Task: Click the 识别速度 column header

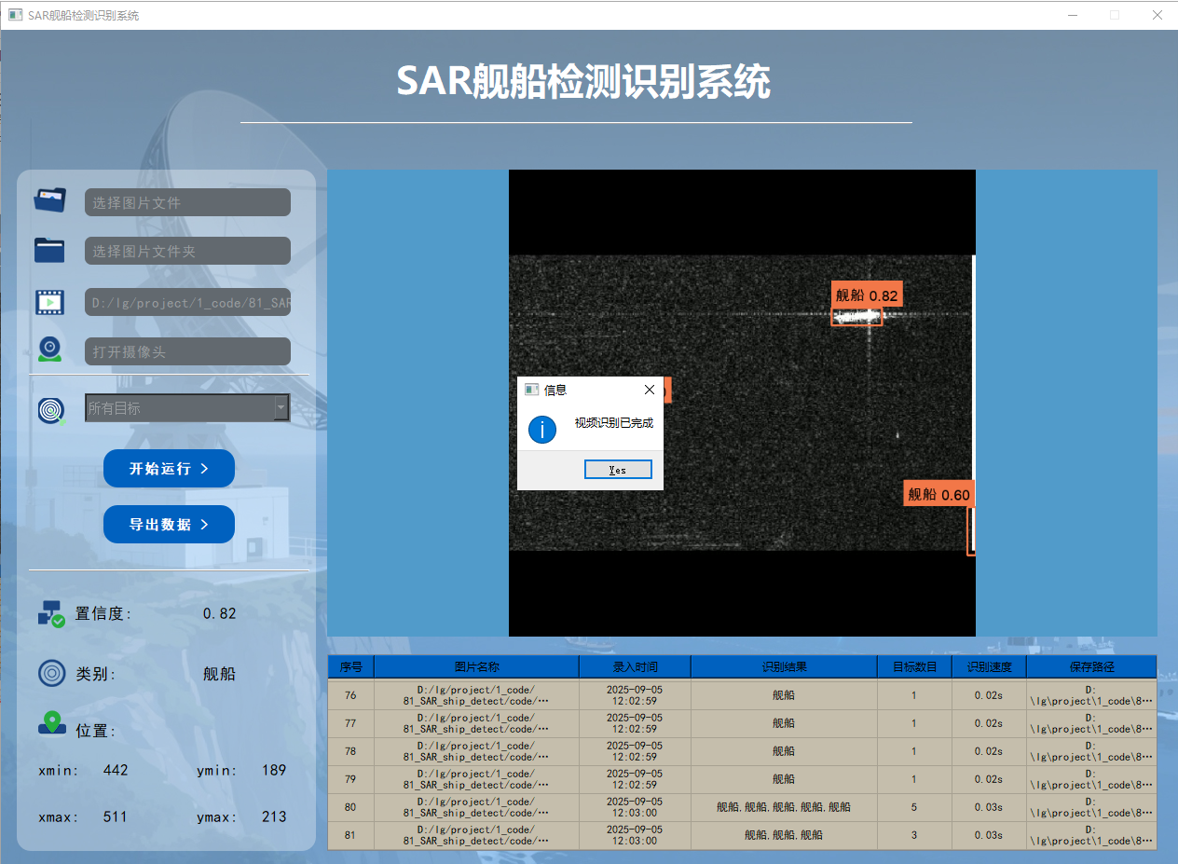Action: [989, 666]
